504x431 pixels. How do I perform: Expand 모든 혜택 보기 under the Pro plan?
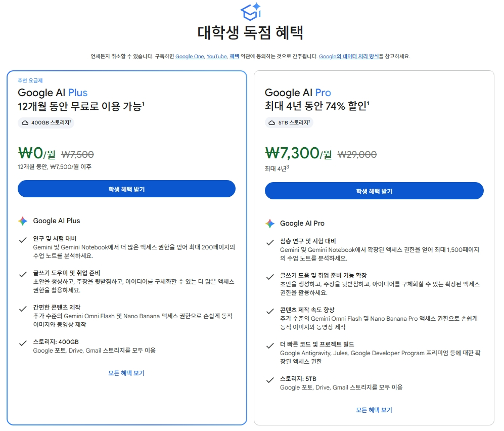pyautogui.click(x=374, y=410)
